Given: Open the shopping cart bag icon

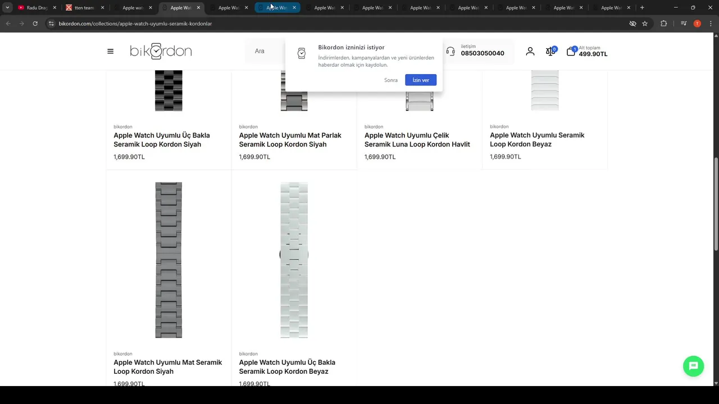Looking at the screenshot, I should point(571,52).
